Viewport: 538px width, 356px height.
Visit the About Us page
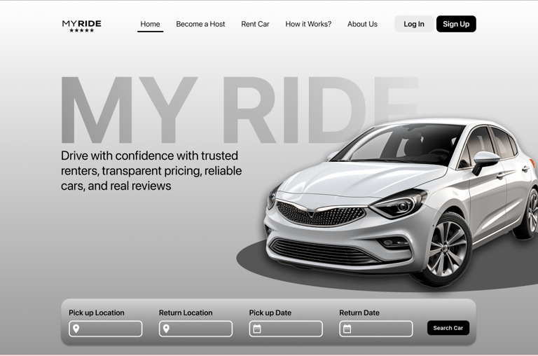362,24
